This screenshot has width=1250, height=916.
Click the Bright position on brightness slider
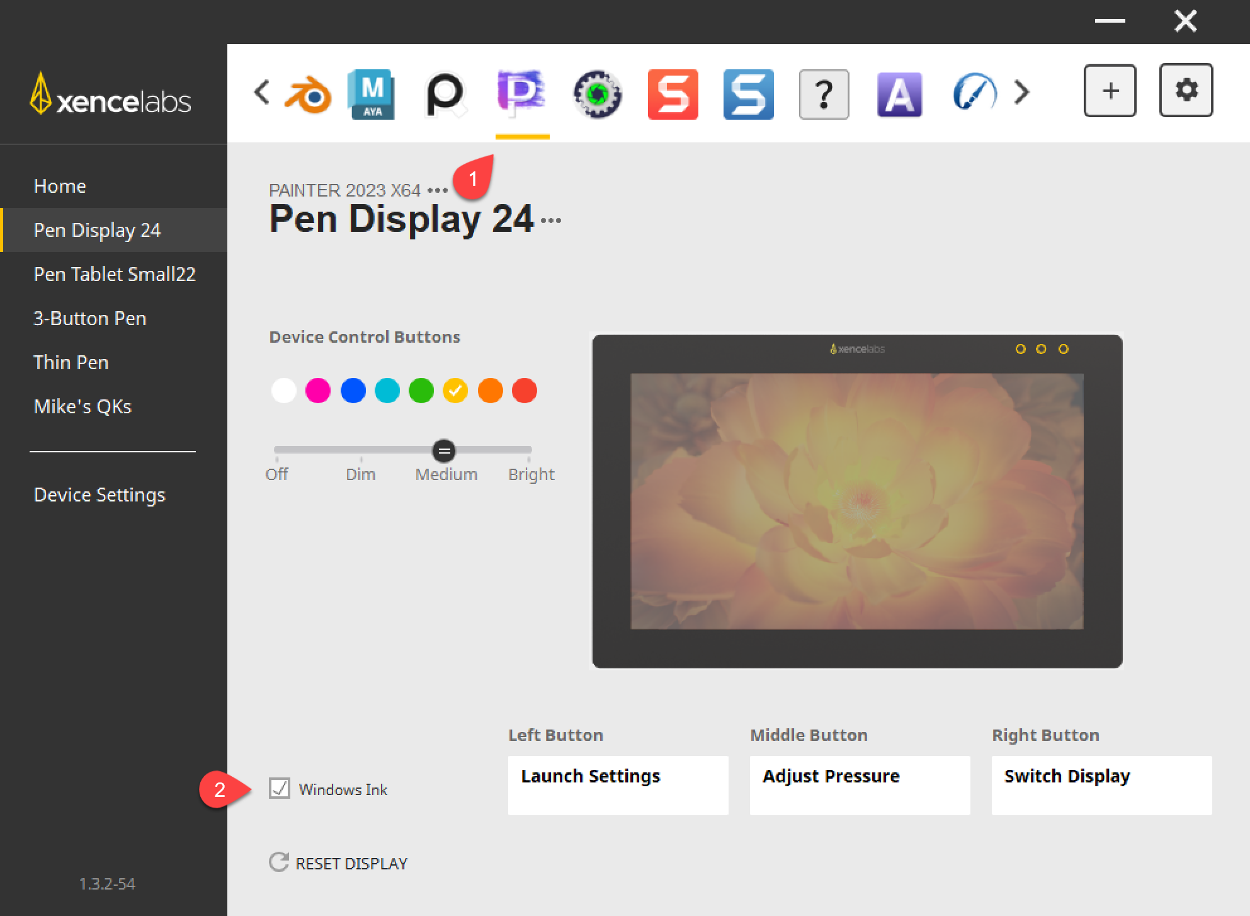pyautogui.click(x=530, y=450)
